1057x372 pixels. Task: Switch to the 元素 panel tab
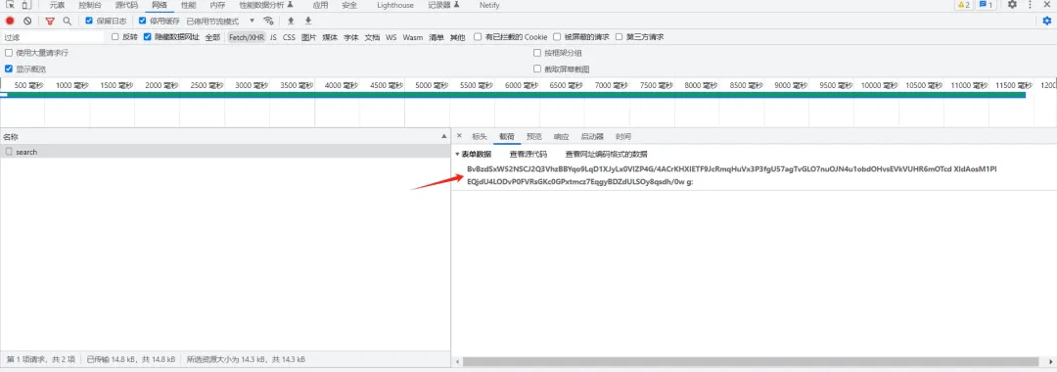point(57,5)
